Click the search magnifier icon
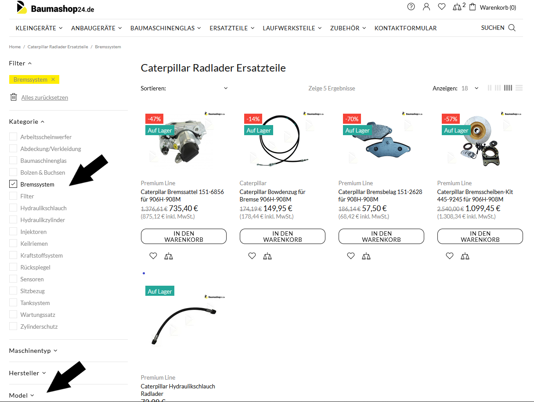This screenshot has width=534, height=402. [x=512, y=28]
